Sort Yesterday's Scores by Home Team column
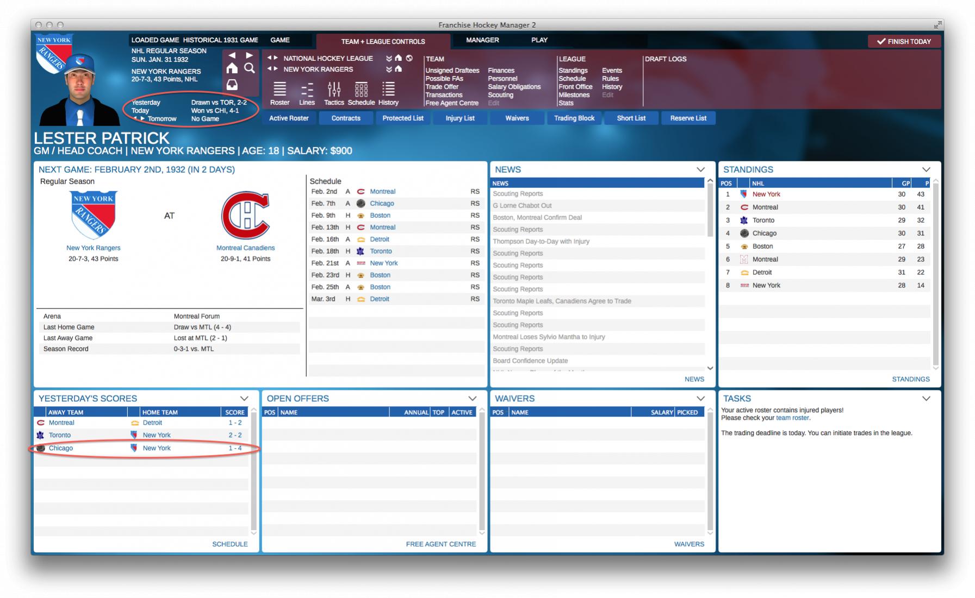 [180, 412]
